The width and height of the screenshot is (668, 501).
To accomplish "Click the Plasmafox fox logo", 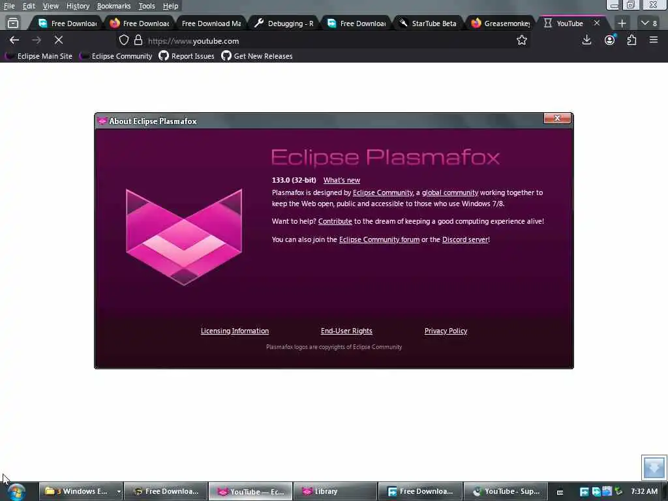I will coord(184,237).
